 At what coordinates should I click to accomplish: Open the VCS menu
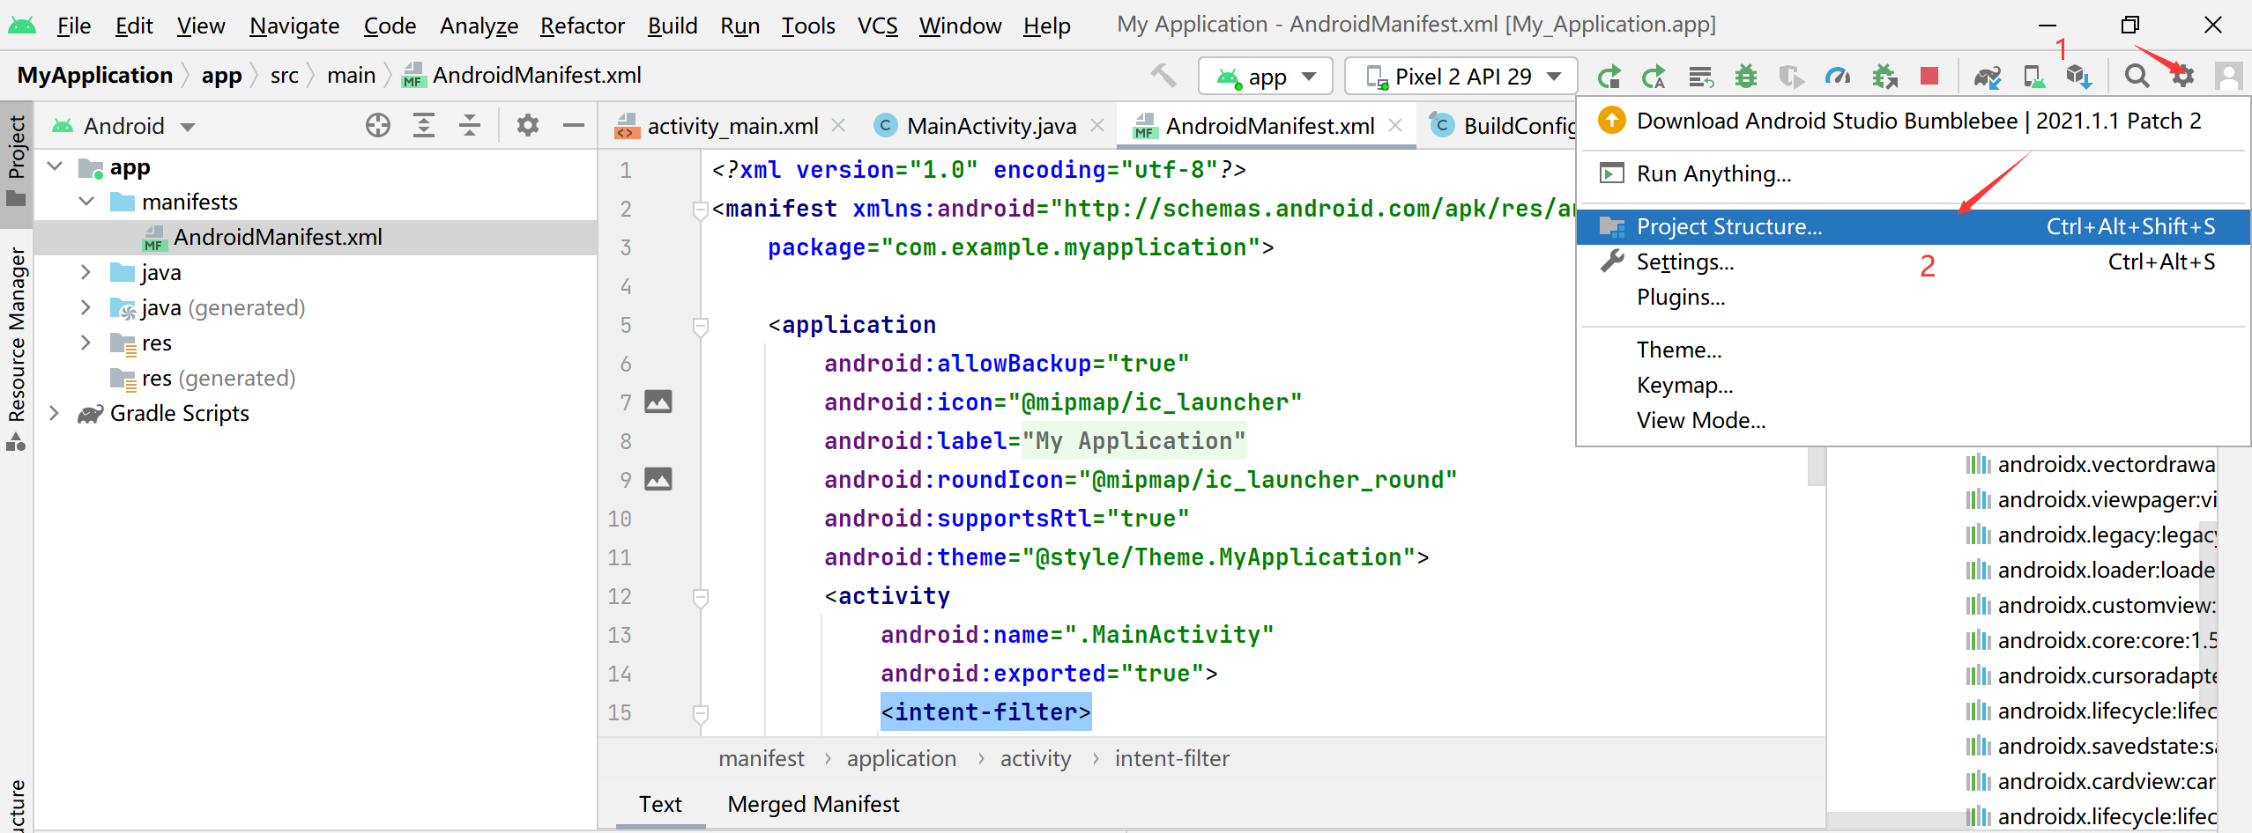(878, 26)
